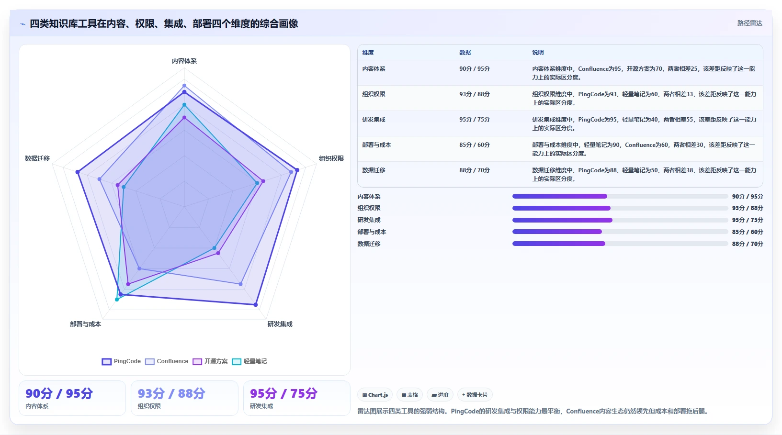Screen dimensions: 782x435
Task: Click the 研发集成 radar axis label
Action: [280, 324]
